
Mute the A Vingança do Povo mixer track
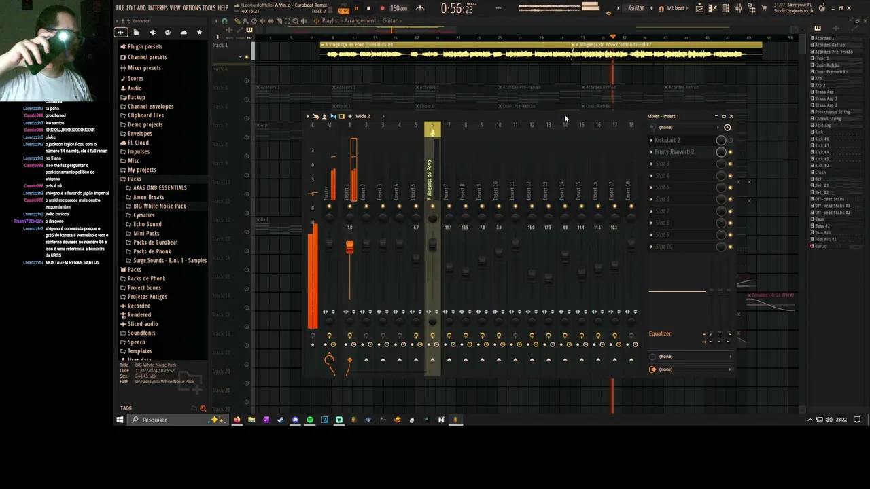[432, 206]
